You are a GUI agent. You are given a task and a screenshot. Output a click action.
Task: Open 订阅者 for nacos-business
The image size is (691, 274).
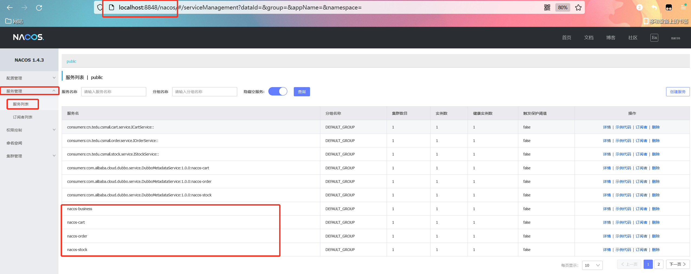(641, 209)
